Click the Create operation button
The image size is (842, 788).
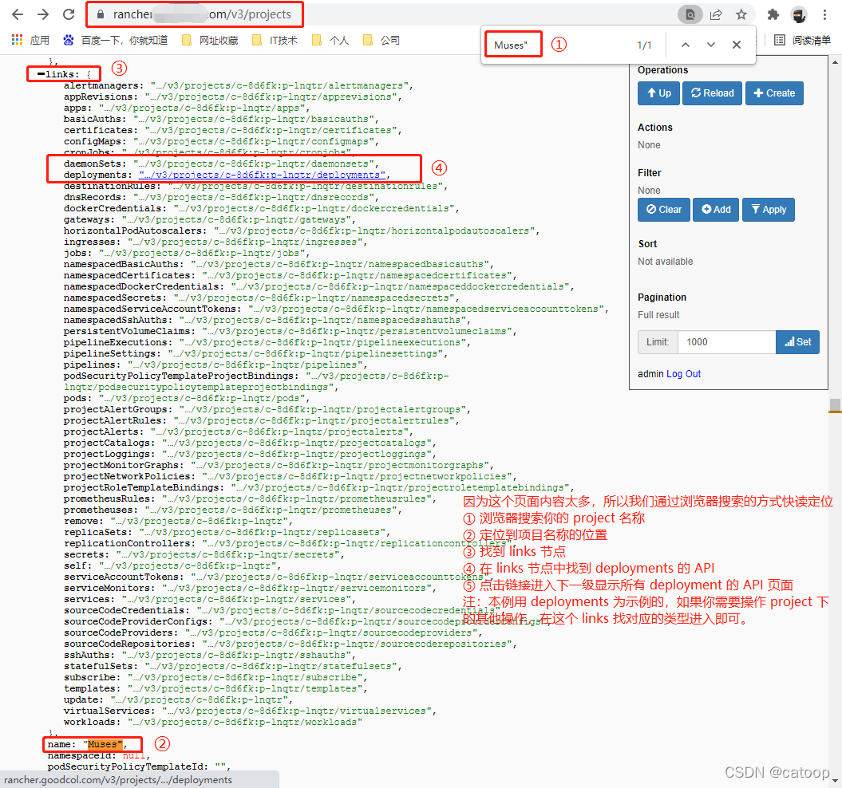(x=774, y=93)
